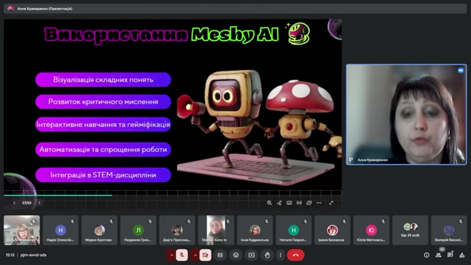Advance to the next slide arrow
Image resolution: width=471 pixels, height=265 pixels.
click(39, 203)
